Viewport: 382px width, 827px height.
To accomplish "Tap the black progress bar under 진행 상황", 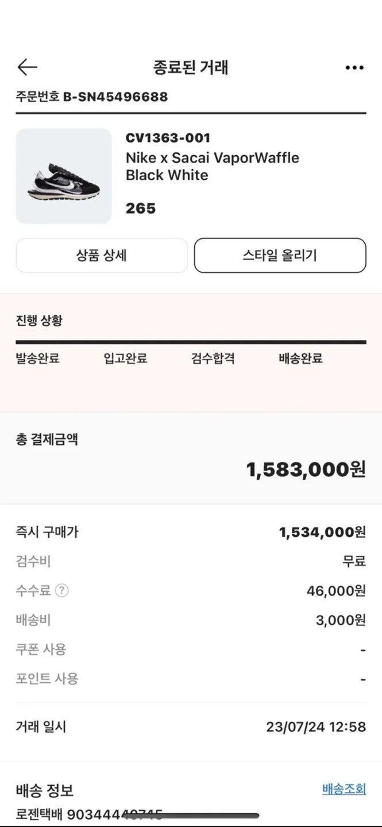I will coord(191,342).
